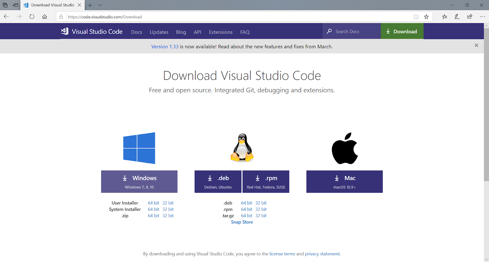Image resolution: width=489 pixels, height=262 pixels.
Task: Click the browser address bar URL
Action: click(x=105, y=17)
